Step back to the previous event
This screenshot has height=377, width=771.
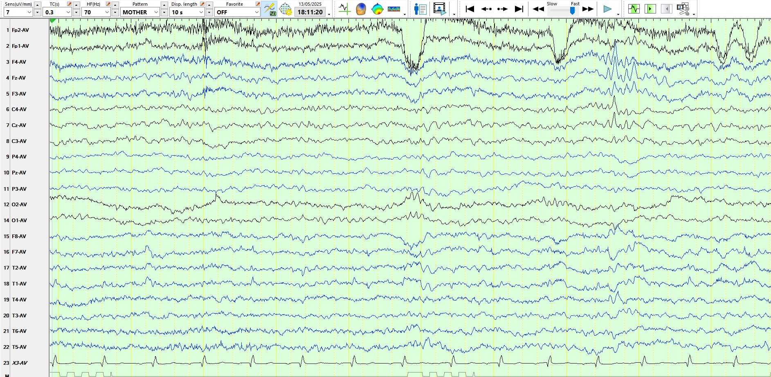(486, 9)
